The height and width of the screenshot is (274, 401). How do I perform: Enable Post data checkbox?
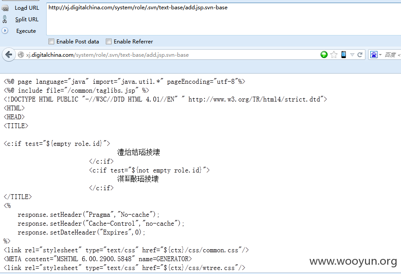coord(52,41)
